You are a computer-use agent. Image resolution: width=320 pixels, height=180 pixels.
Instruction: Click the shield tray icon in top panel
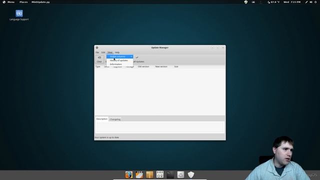click(245, 2)
